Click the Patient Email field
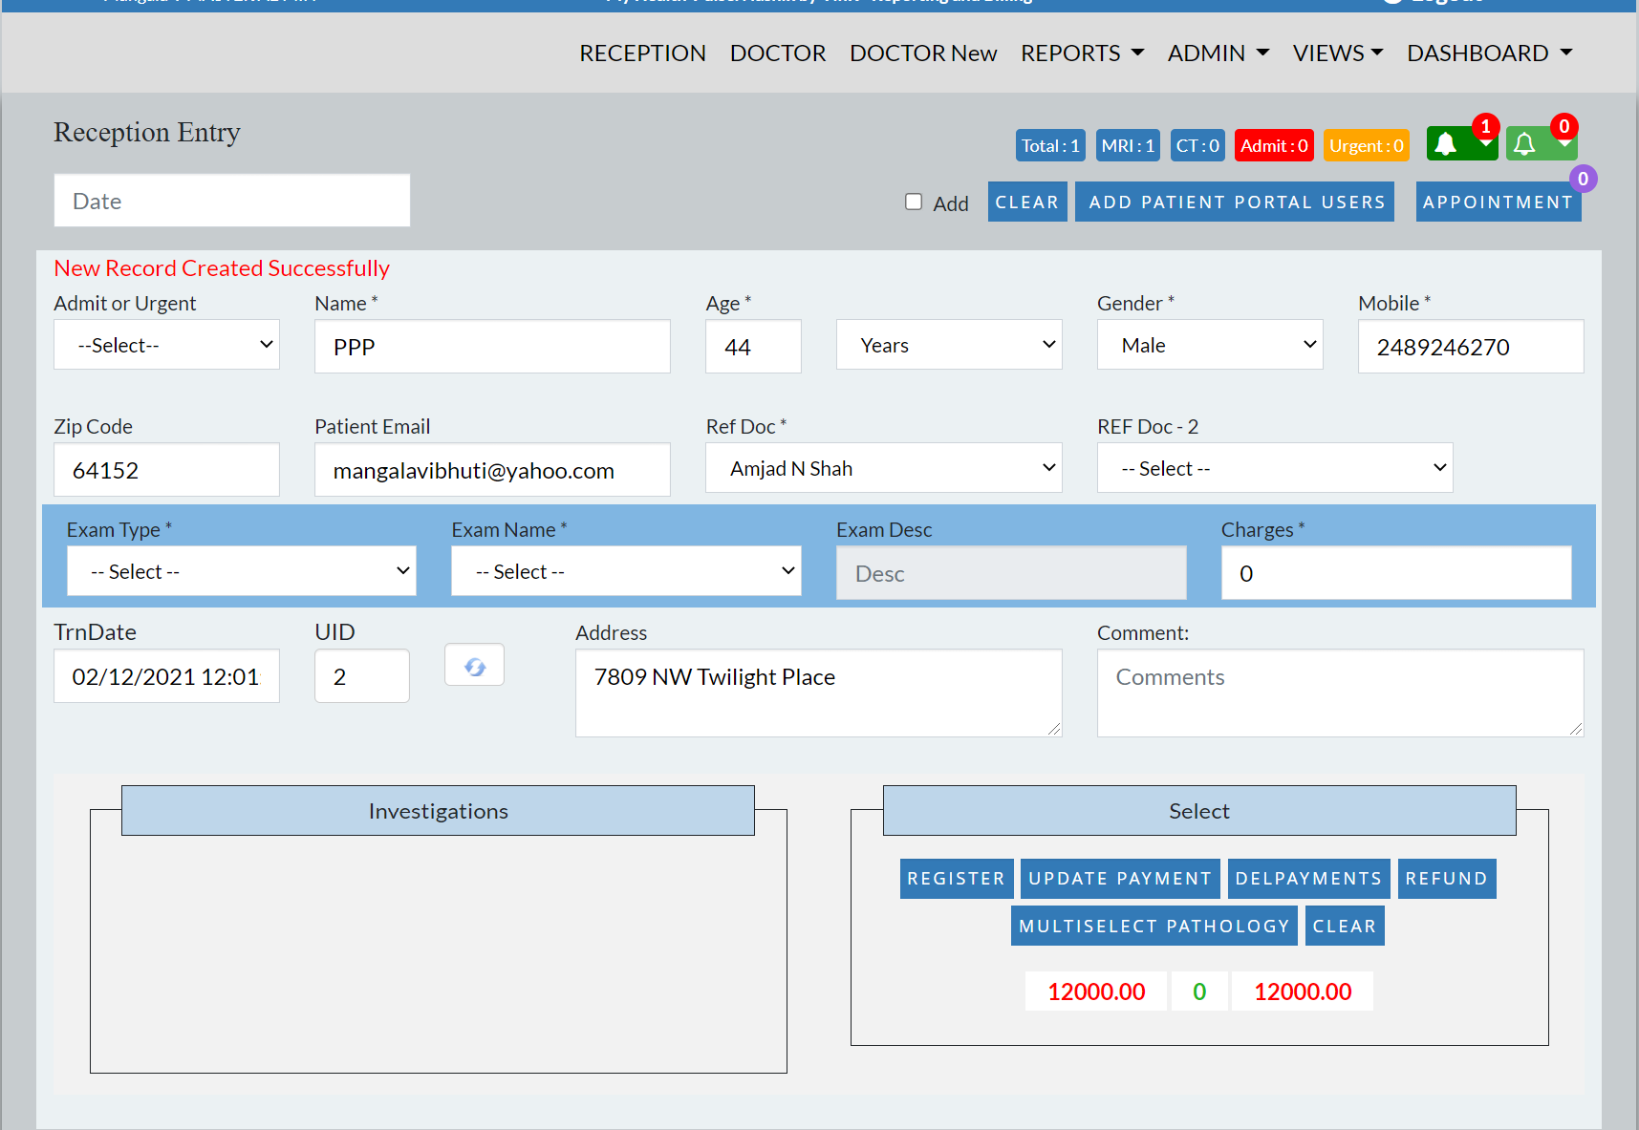The height and width of the screenshot is (1130, 1639). tap(492, 470)
